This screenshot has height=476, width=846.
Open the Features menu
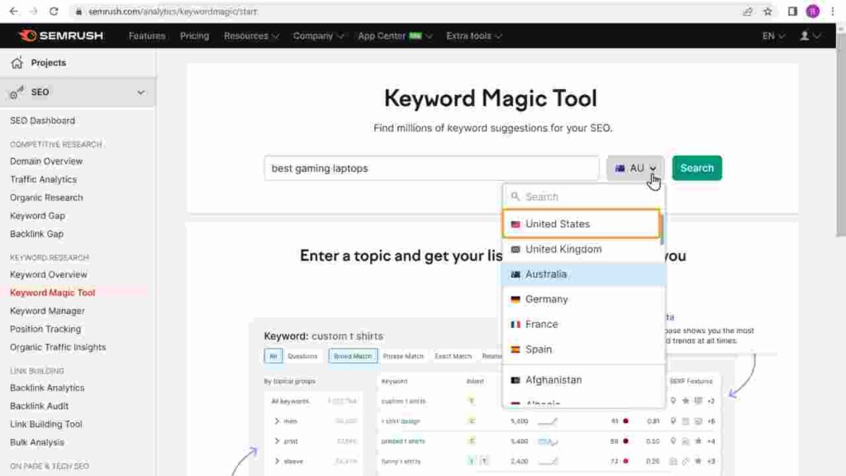click(147, 36)
